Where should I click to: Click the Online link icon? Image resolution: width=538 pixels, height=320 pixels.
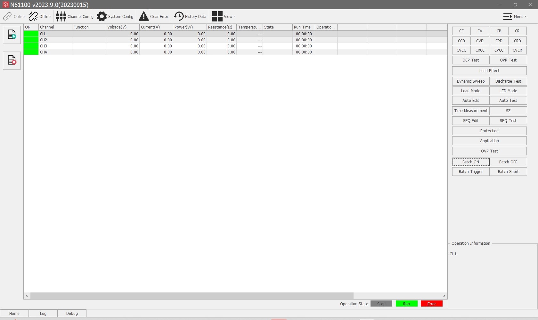point(7,16)
